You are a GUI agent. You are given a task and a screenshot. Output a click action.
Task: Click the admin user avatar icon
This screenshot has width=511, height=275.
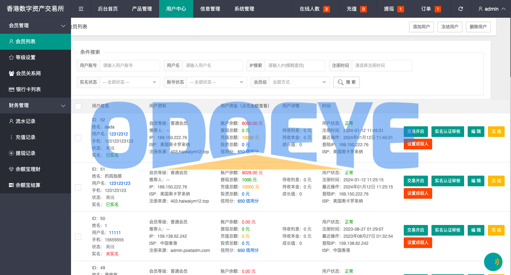point(480,9)
